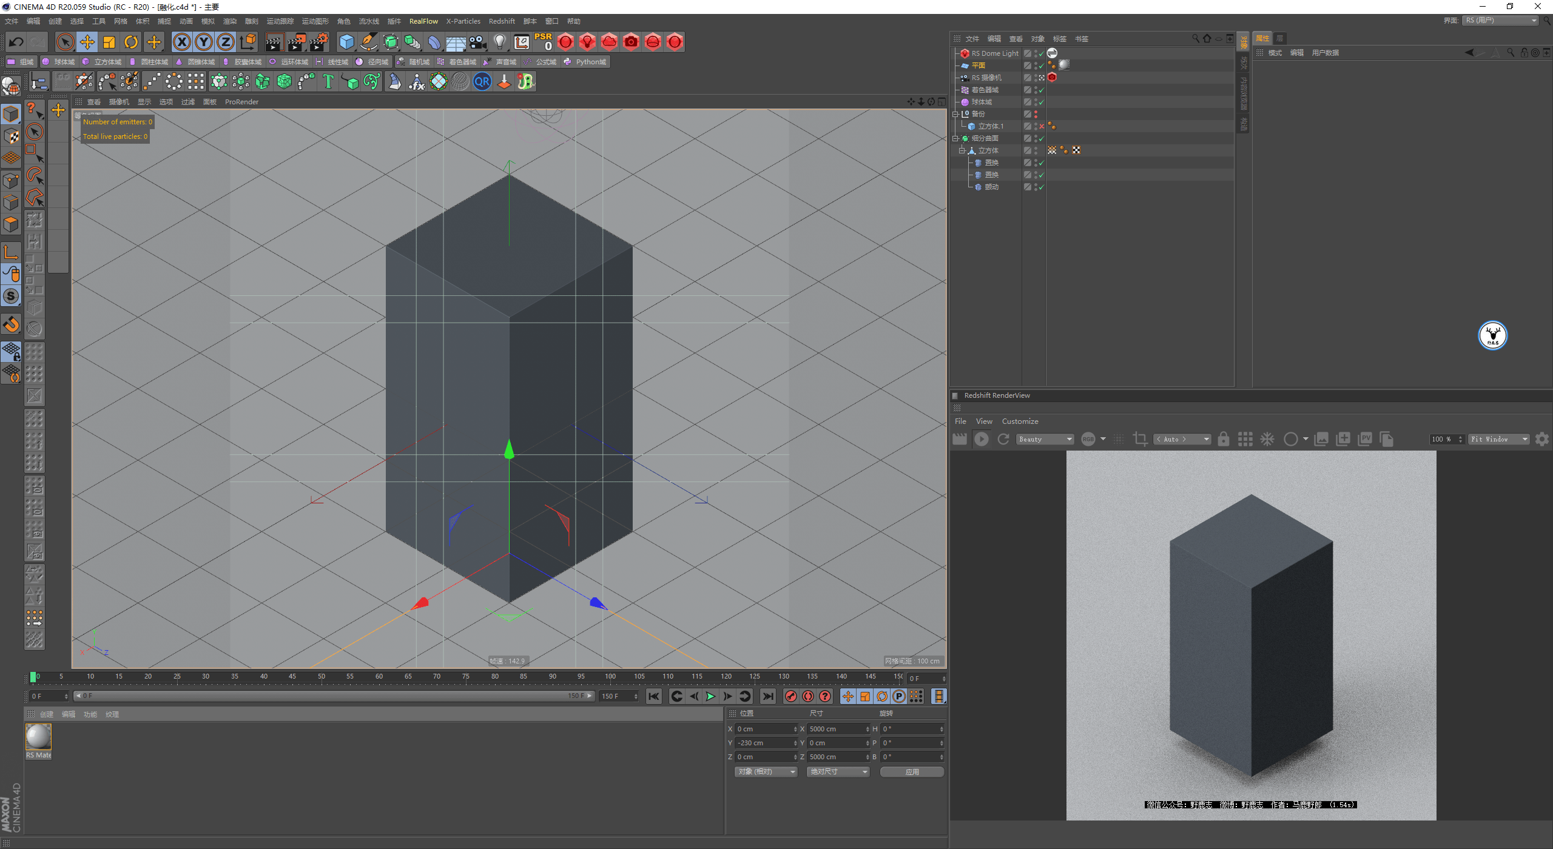Select the Voronoi Fracture green icon
Image resolution: width=1553 pixels, height=849 pixels.
pos(285,81)
